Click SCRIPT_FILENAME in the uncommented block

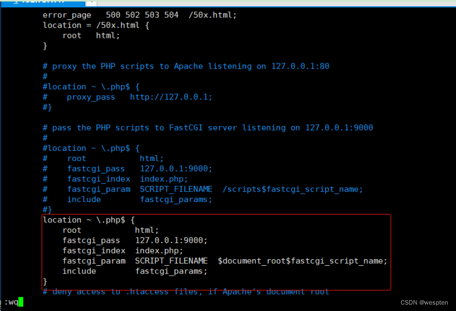(174, 261)
